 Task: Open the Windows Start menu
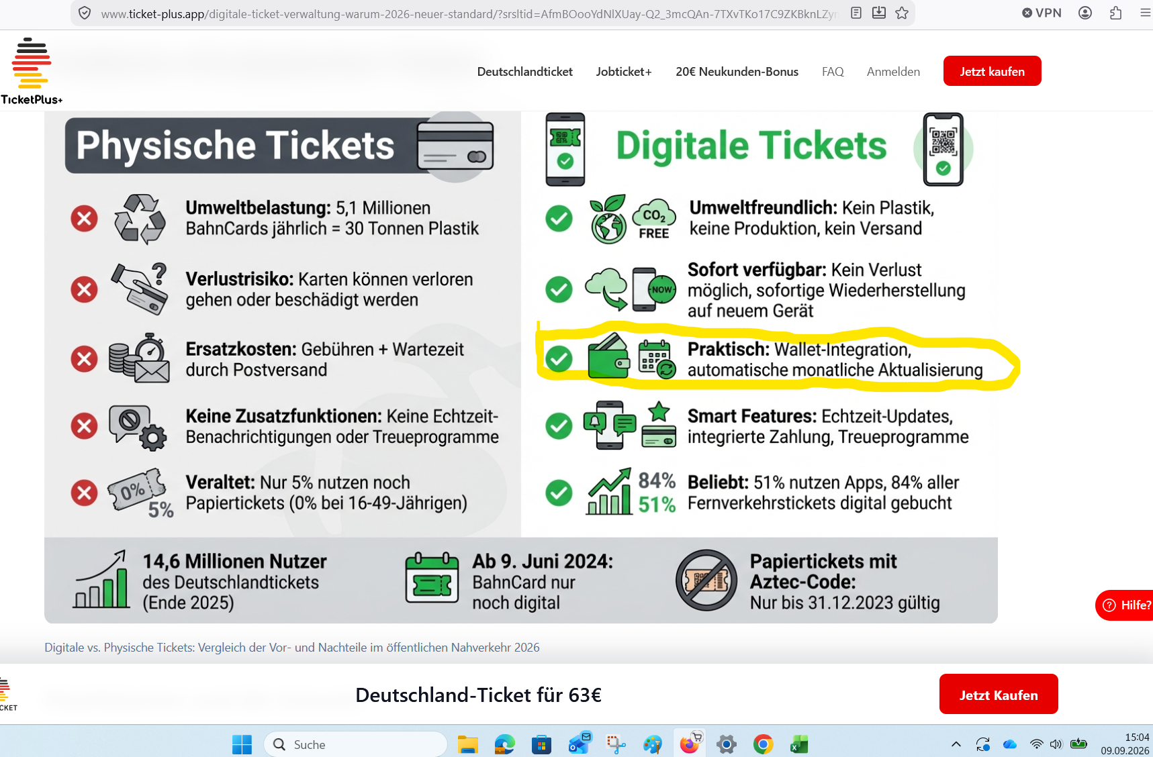[242, 744]
